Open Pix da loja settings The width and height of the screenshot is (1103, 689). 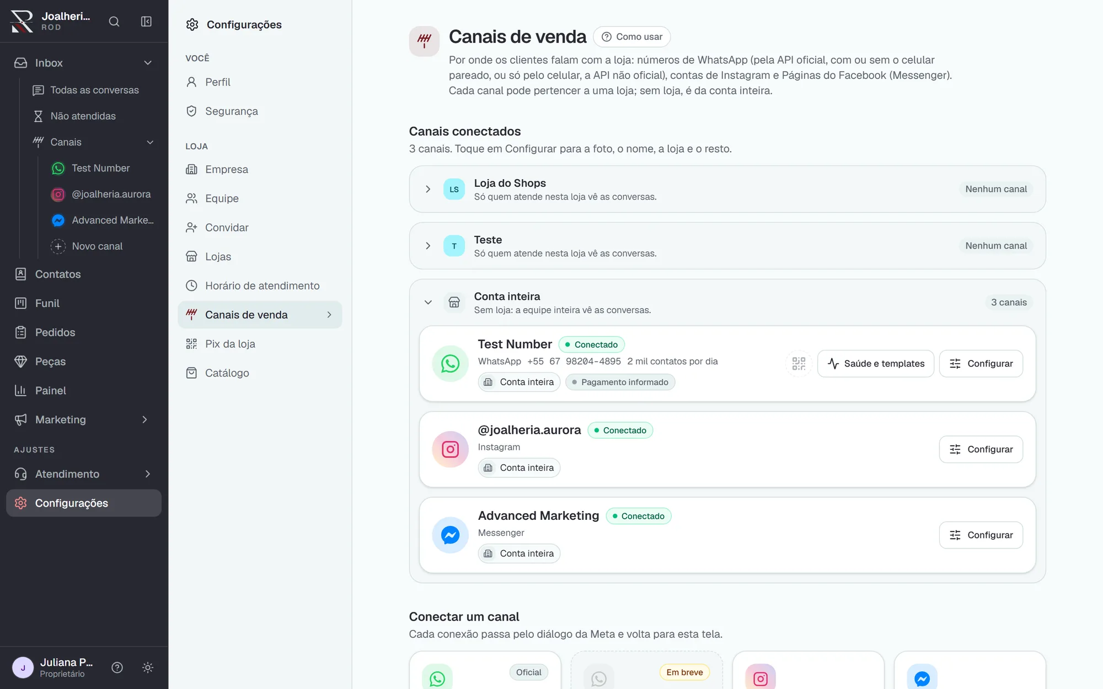coord(260,344)
